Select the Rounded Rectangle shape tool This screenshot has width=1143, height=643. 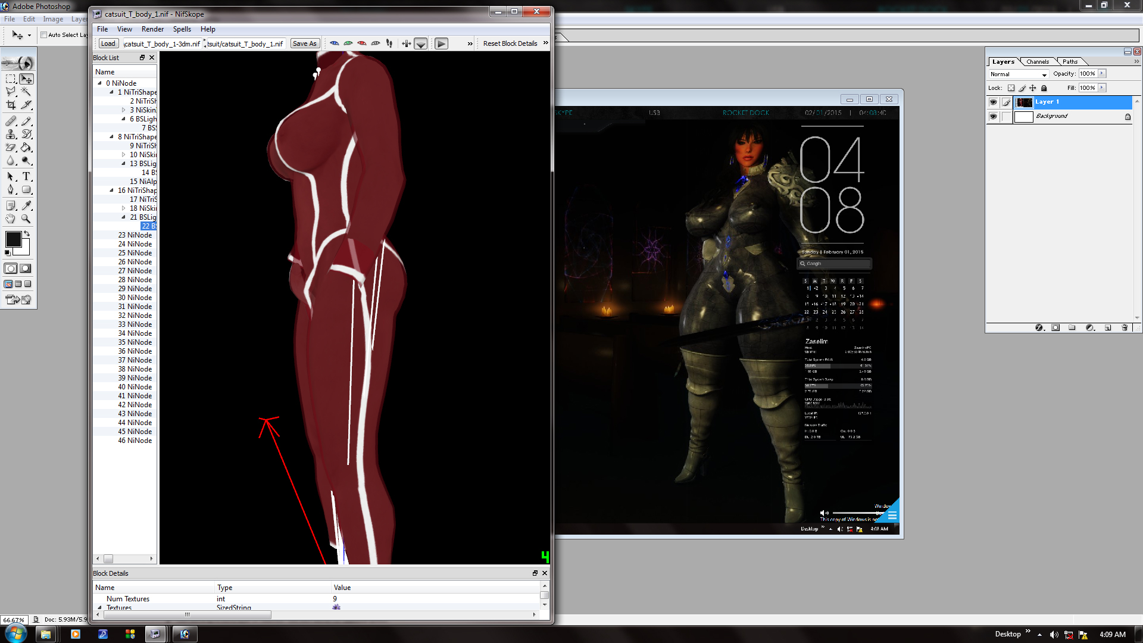(x=26, y=190)
